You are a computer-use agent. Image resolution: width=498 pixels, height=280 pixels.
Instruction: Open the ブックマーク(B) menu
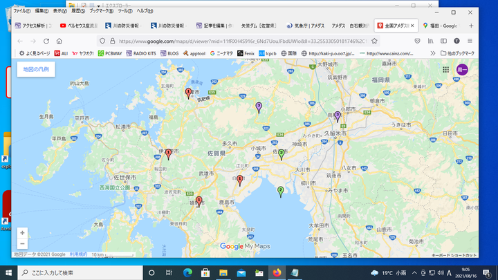tap(101, 12)
